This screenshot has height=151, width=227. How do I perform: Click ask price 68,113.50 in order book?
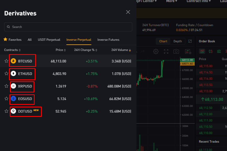(x=206, y=85)
